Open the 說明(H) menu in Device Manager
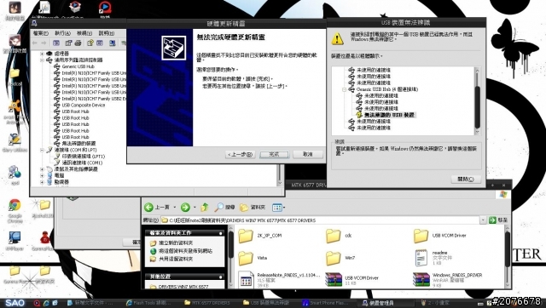Screen dimensions: 546x308 click(x=106, y=33)
